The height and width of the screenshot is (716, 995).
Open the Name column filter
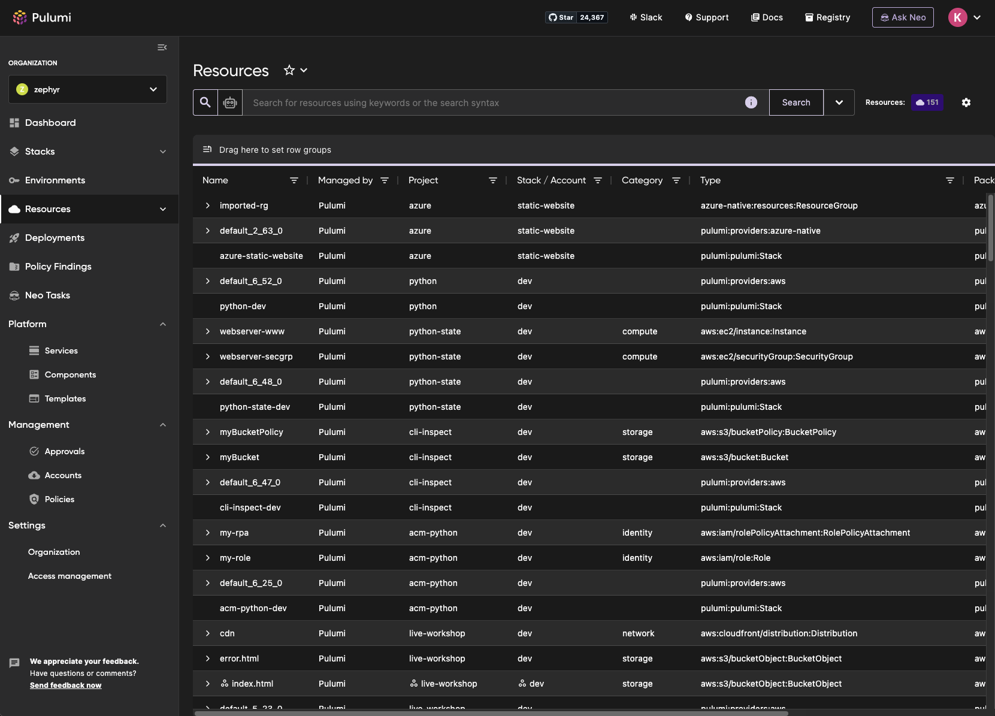click(x=294, y=180)
